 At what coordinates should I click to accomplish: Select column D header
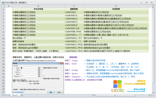(116, 6)
